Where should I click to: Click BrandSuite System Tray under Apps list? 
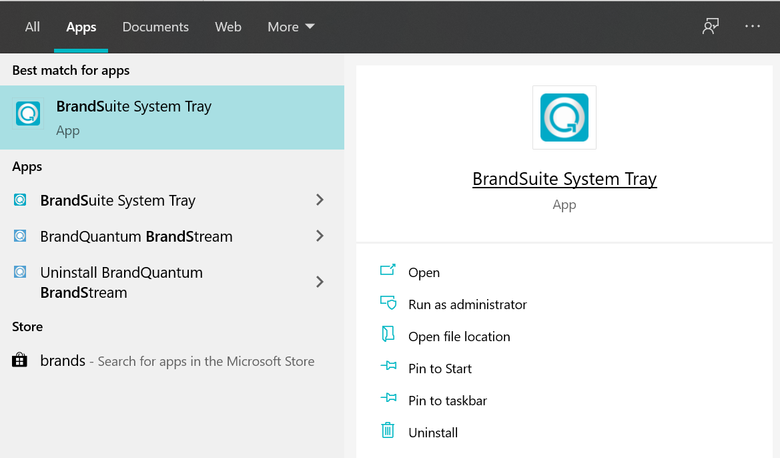[x=118, y=200]
